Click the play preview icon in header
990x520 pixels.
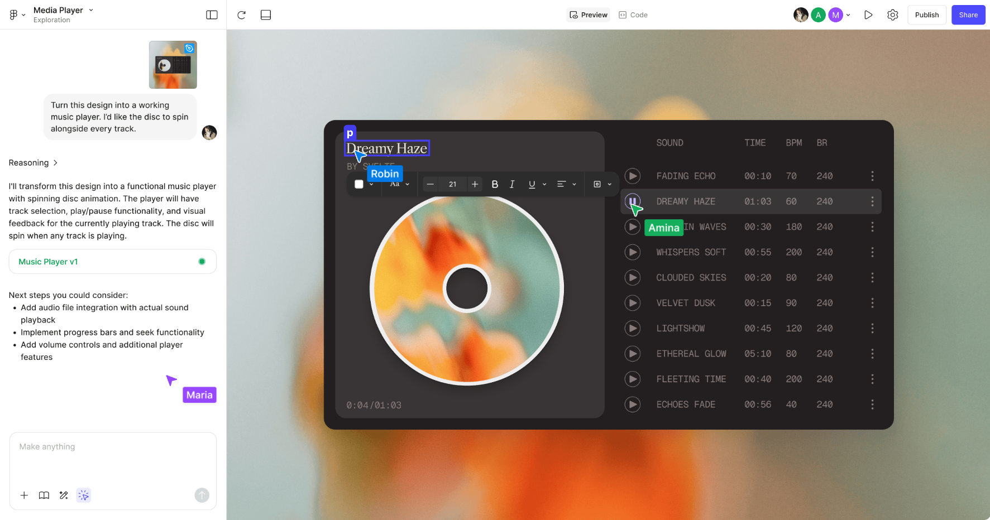(868, 15)
